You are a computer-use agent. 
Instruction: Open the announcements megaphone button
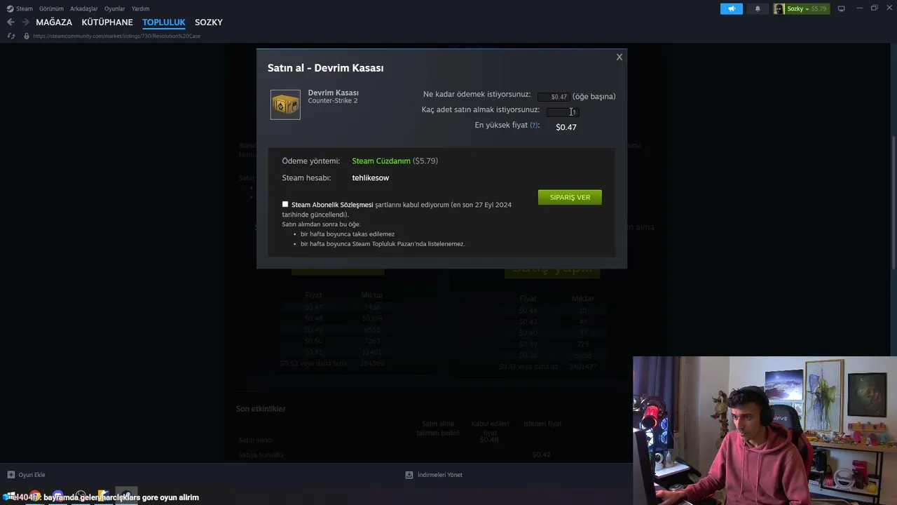731,8
